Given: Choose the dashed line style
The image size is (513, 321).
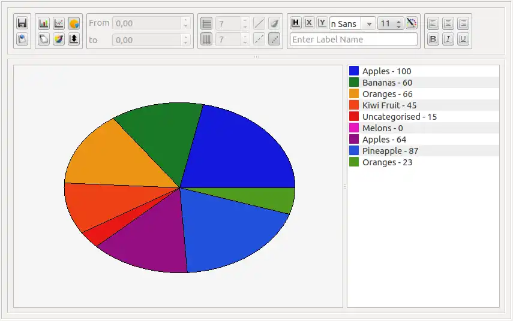Looking at the screenshot, I should click(259, 39).
